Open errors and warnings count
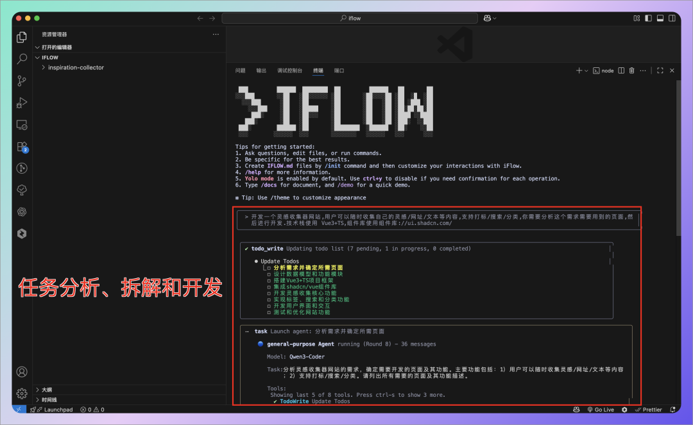This screenshot has height=425, width=693. [x=92, y=410]
